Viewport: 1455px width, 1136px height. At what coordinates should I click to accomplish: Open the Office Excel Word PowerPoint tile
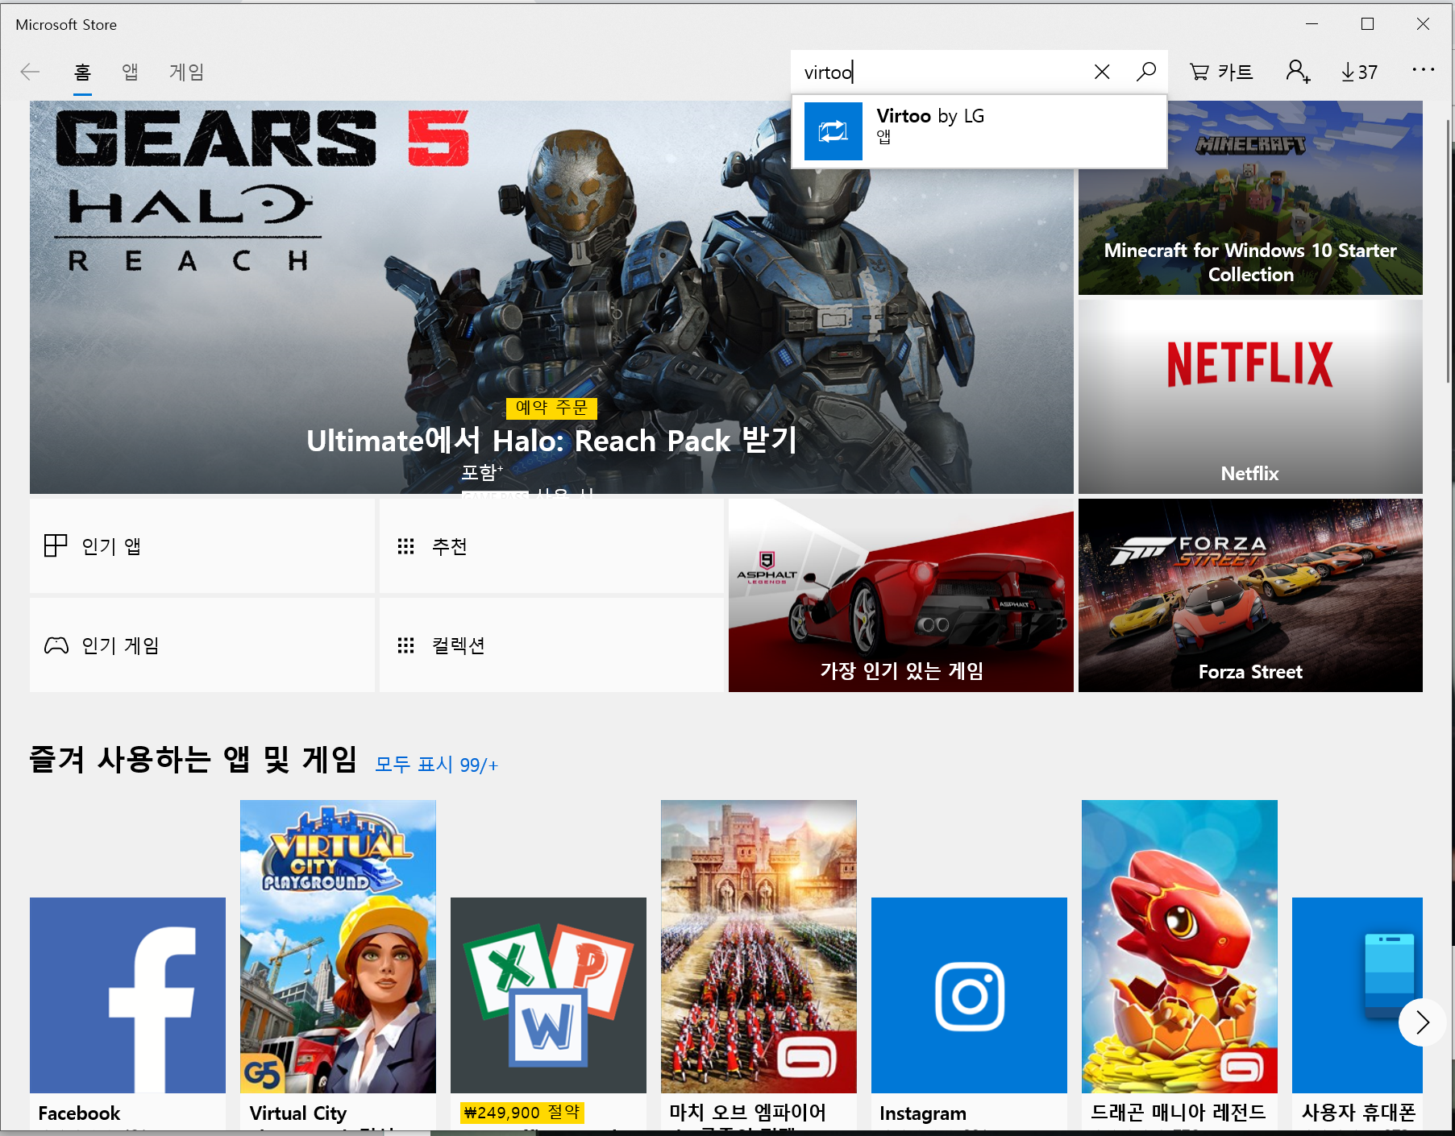[548, 1014]
